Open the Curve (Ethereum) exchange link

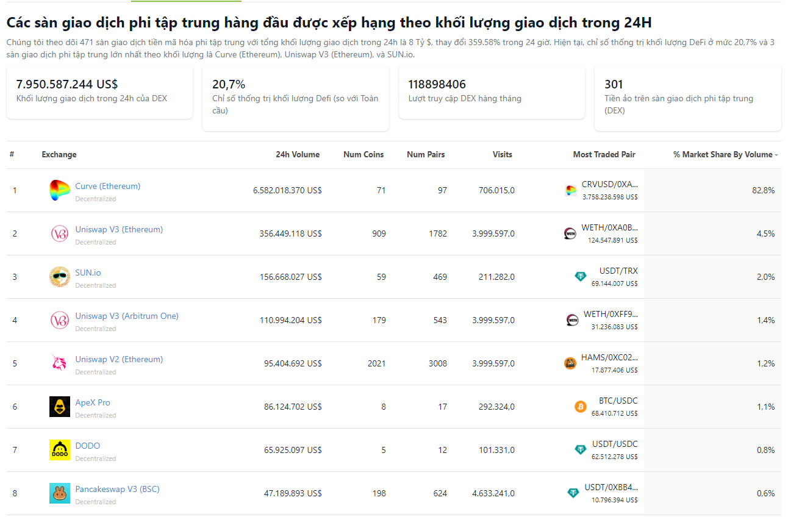pyautogui.click(x=108, y=187)
